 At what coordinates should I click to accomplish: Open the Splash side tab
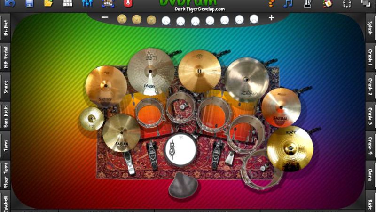click(370, 28)
